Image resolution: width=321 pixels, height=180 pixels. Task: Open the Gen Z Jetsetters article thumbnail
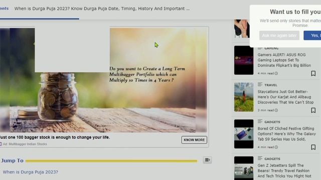244,168
